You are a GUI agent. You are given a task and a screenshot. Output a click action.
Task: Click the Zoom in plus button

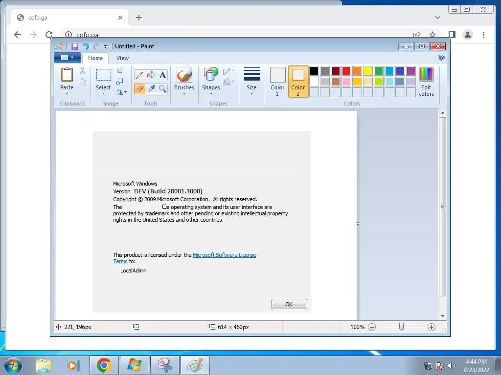[432, 327]
